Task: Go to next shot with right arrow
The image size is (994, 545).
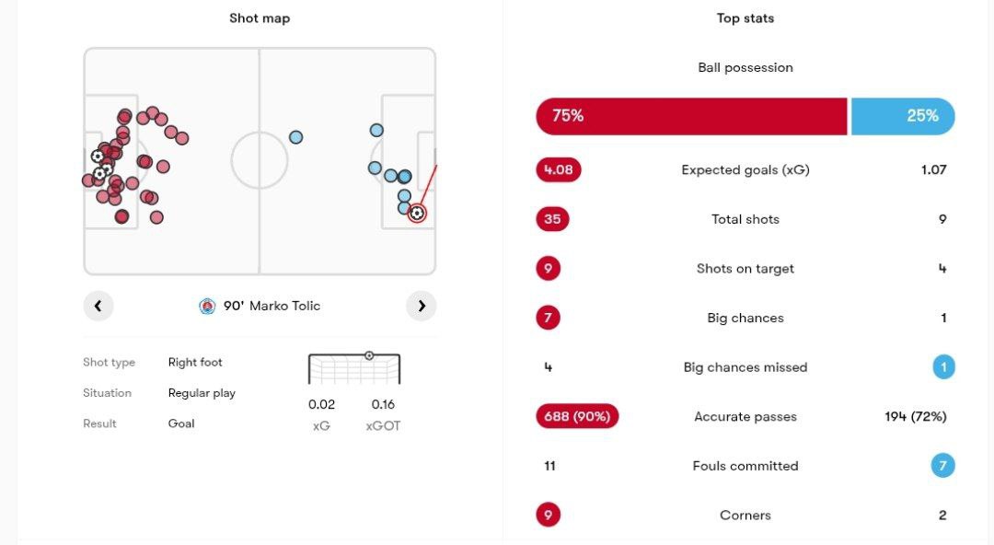Action: [x=422, y=306]
